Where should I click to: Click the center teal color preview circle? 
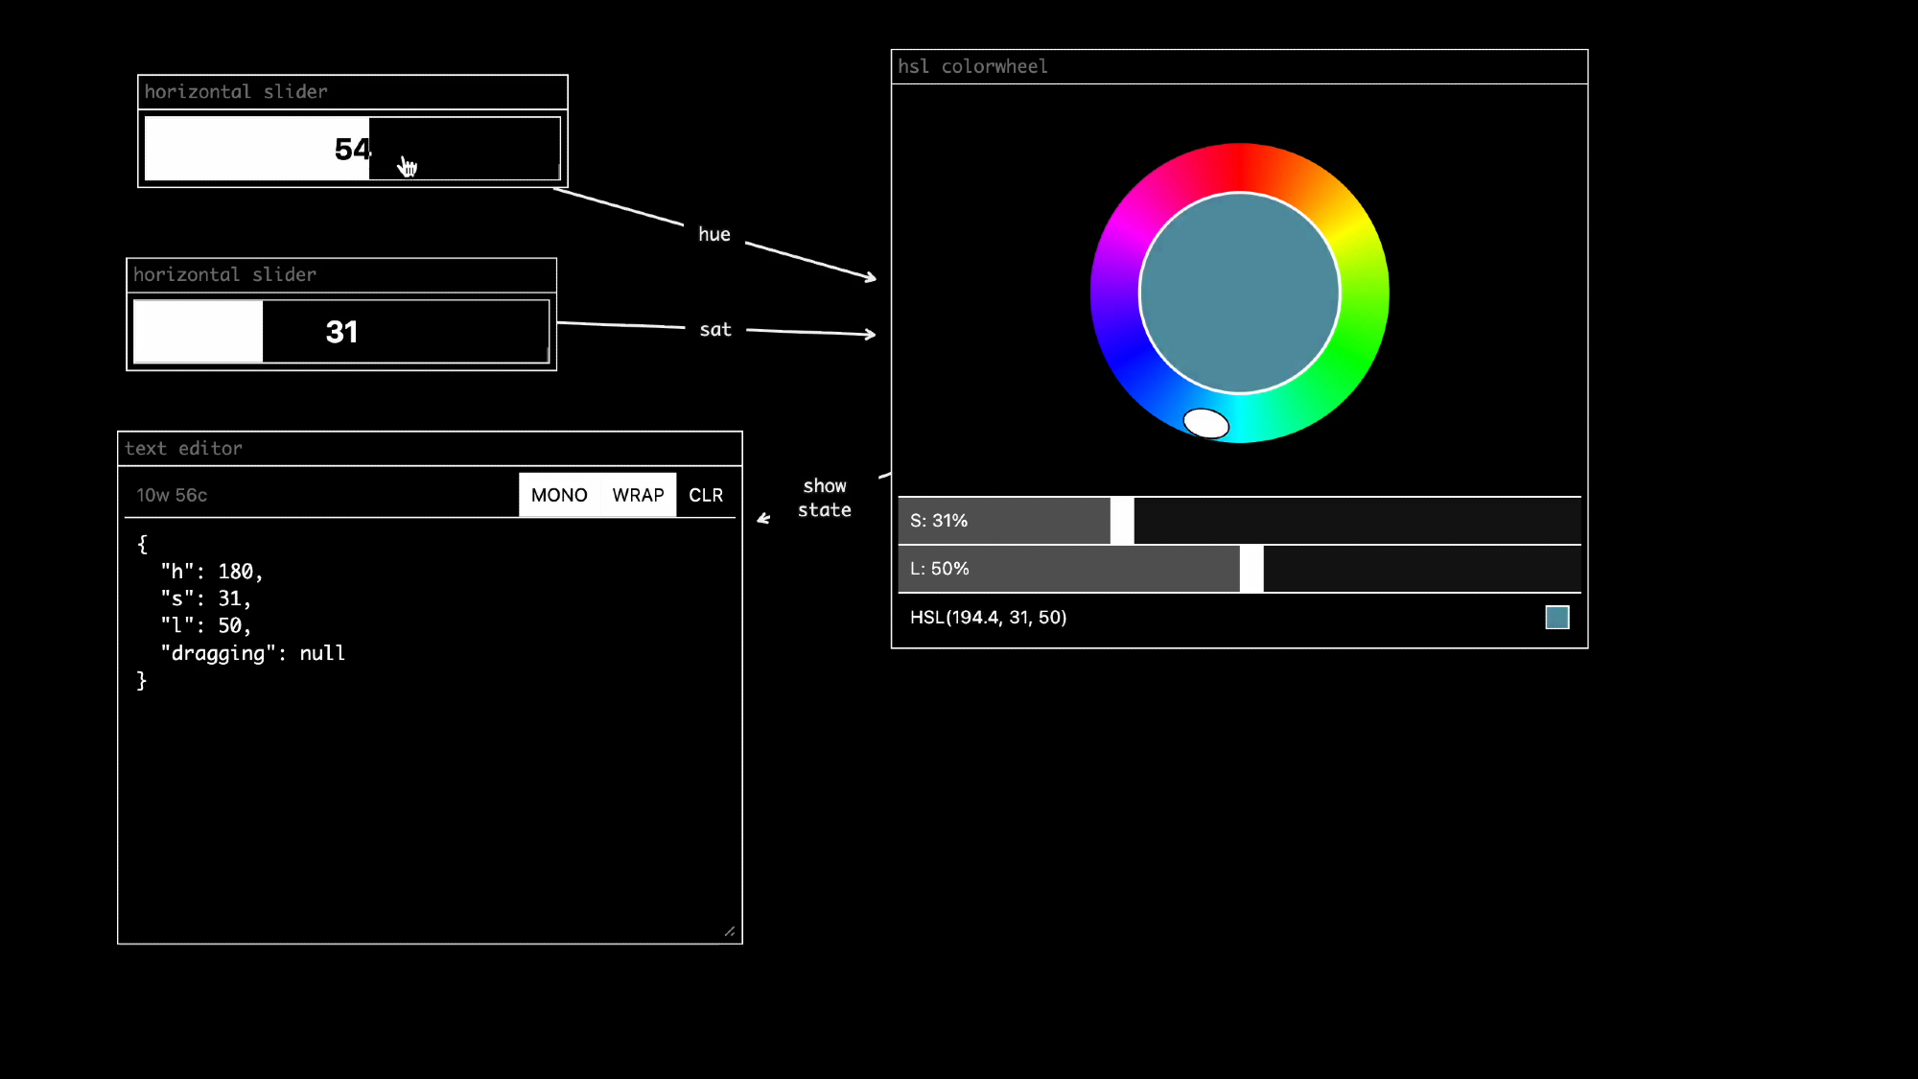click(x=1239, y=293)
